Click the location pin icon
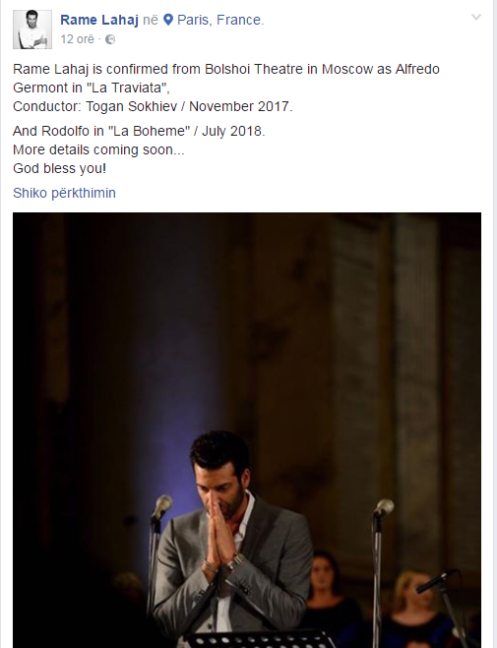The height and width of the screenshot is (648, 497). (168, 20)
